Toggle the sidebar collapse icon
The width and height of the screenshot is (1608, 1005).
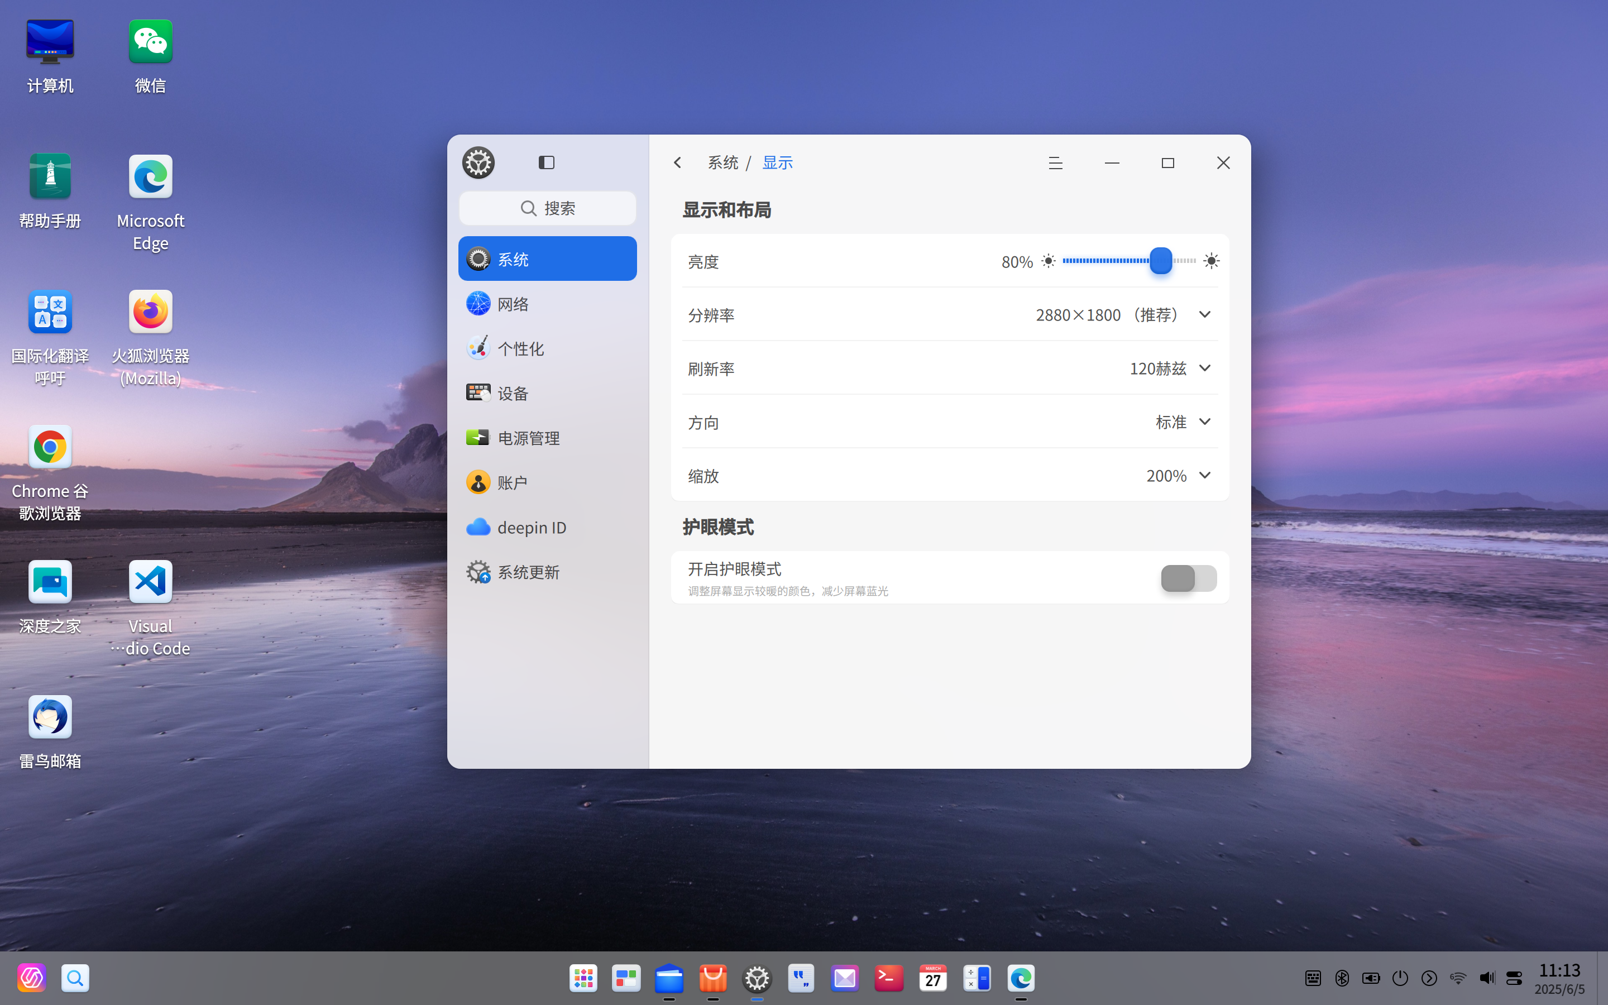point(546,163)
